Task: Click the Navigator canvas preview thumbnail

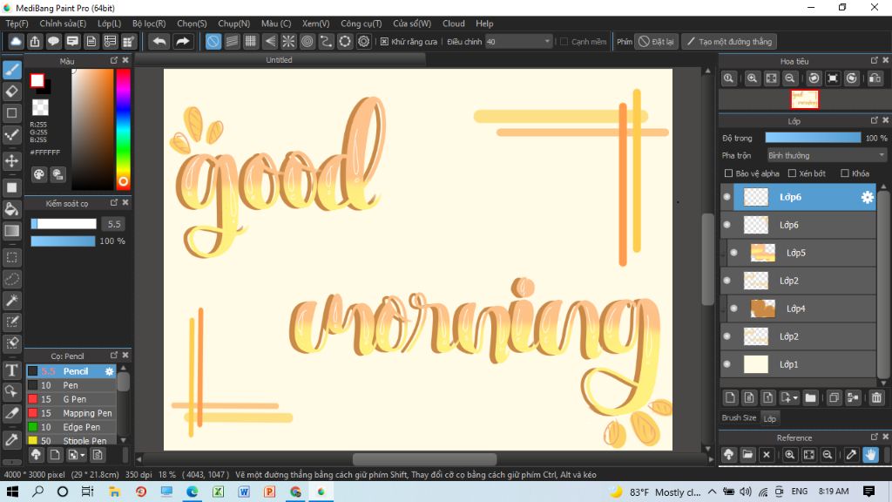Action: click(x=804, y=99)
